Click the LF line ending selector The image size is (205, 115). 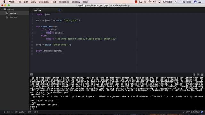coord(184,112)
